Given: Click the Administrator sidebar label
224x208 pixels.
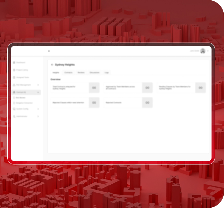Looking at the screenshot, I should pos(22,116).
